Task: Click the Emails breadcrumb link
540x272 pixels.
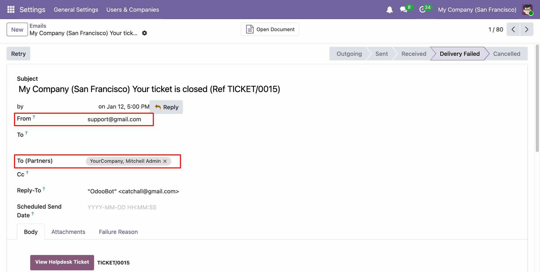Action: click(38, 26)
